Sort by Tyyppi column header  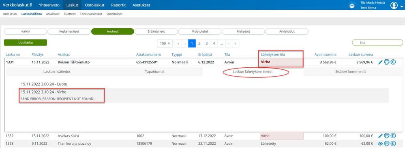click(x=177, y=54)
